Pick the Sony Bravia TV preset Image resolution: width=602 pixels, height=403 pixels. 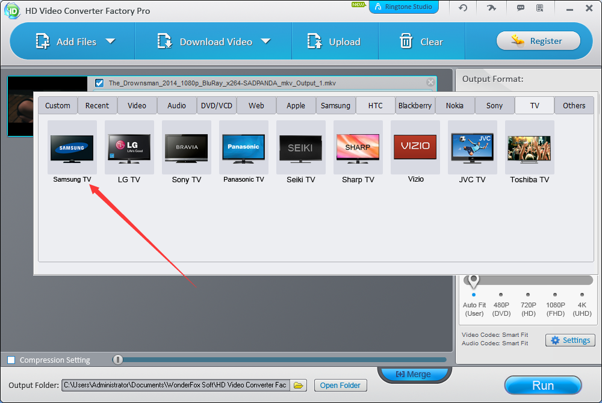pyautogui.click(x=186, y=148)
